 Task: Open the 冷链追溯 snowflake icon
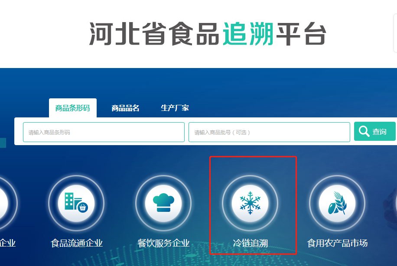click(250, 203)
